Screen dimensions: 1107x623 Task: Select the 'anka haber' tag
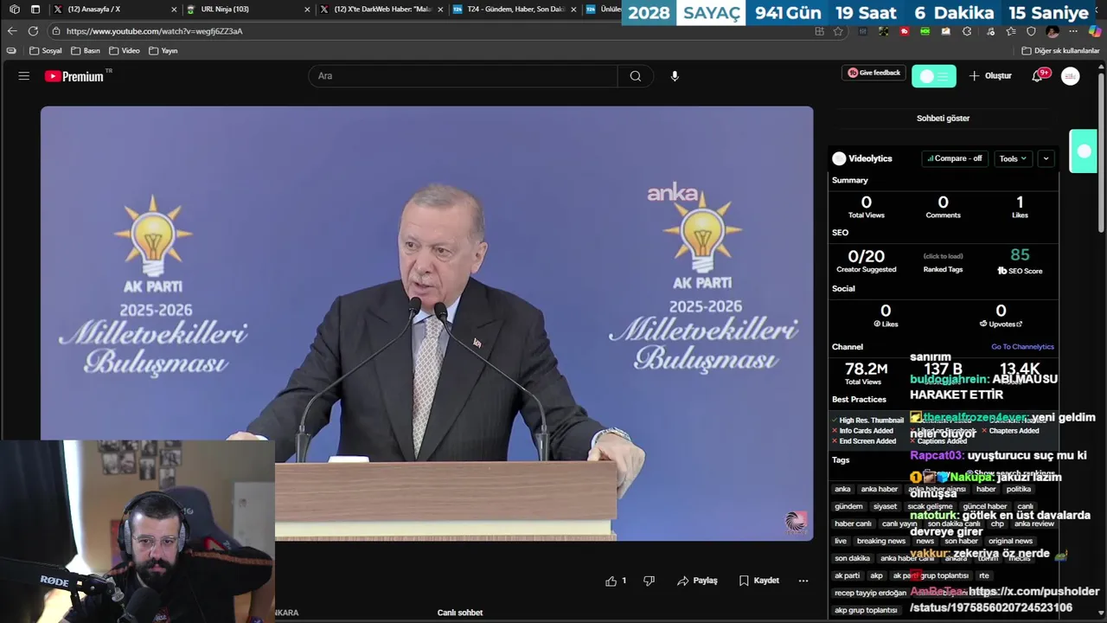(879, 489)
